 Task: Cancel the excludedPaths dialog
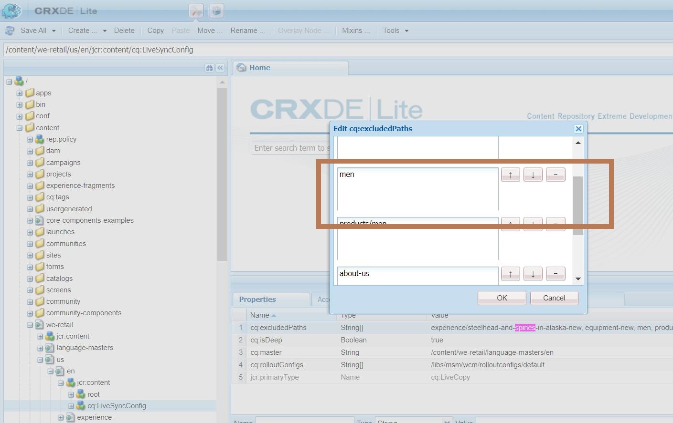554,298
